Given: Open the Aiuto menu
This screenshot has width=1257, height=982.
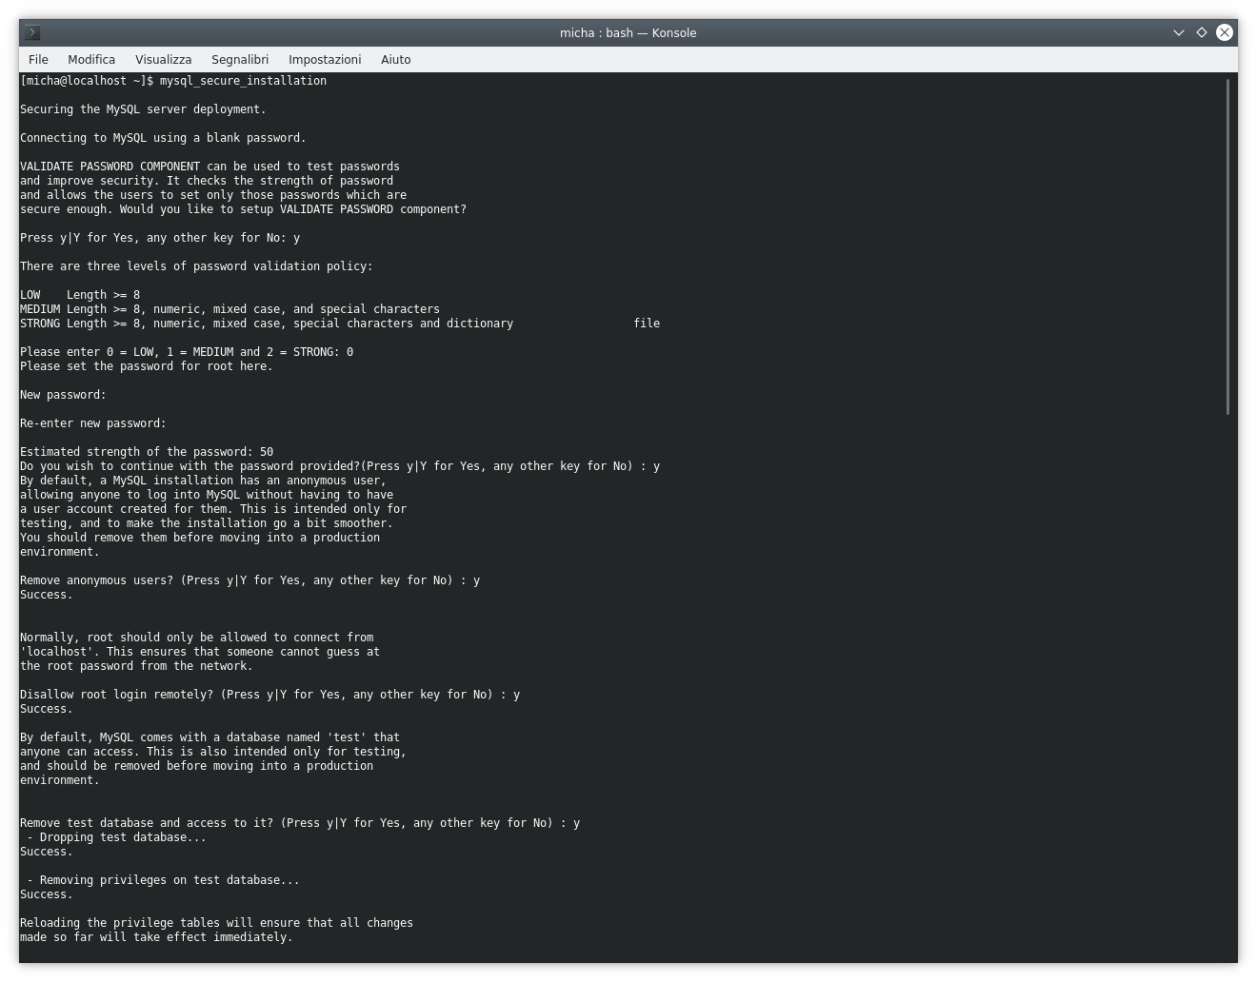Looking at the screenshot, I should (x=395, y=59).
